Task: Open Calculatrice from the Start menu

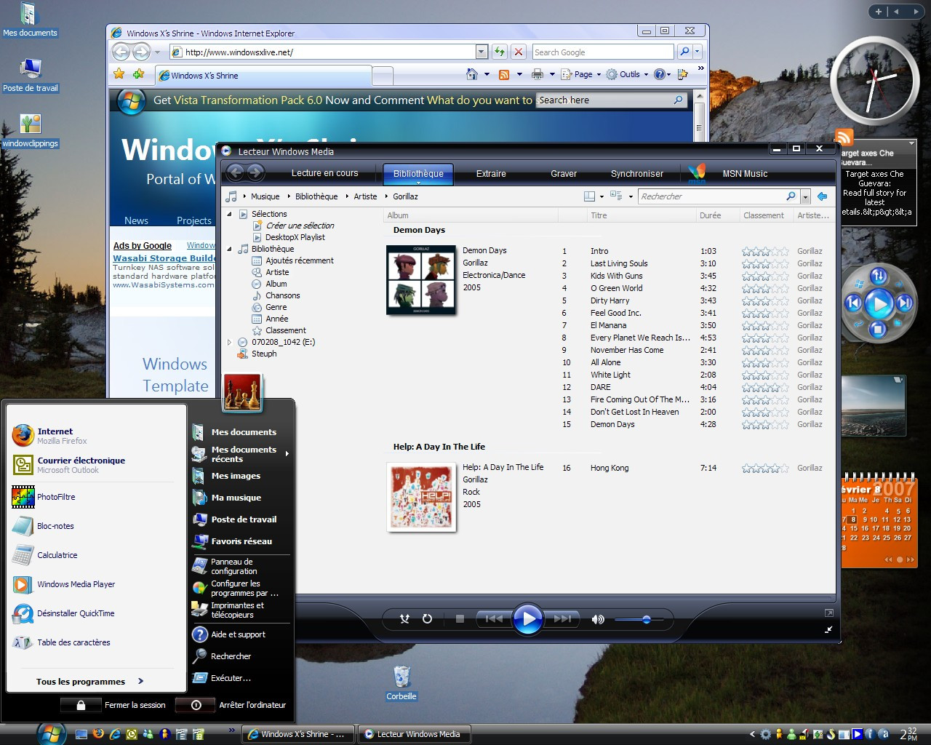Action: [x=57, y=555]
